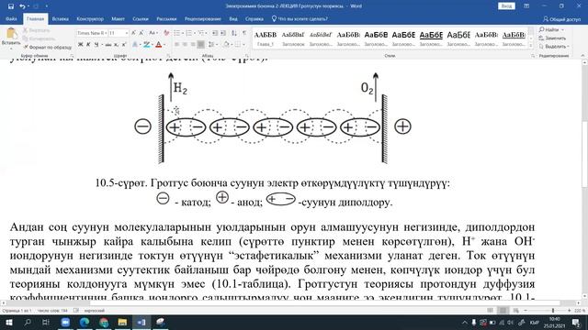Viewport: 588px width, 330px height.
Task: Toggle center alignment
Action: (x=185, y=45)
